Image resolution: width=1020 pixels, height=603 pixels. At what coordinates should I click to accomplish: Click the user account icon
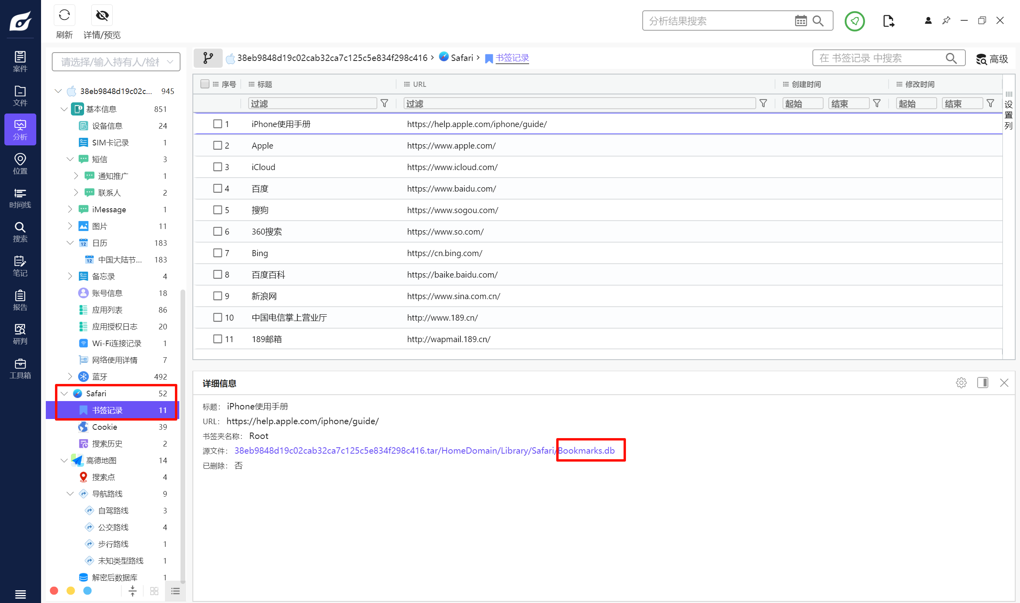pyautogui.click(x=928, y=20)
